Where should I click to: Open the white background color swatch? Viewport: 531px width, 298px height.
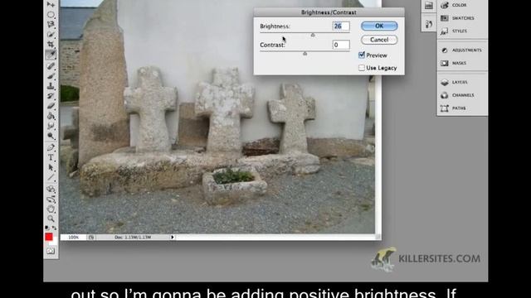(54, 242)
